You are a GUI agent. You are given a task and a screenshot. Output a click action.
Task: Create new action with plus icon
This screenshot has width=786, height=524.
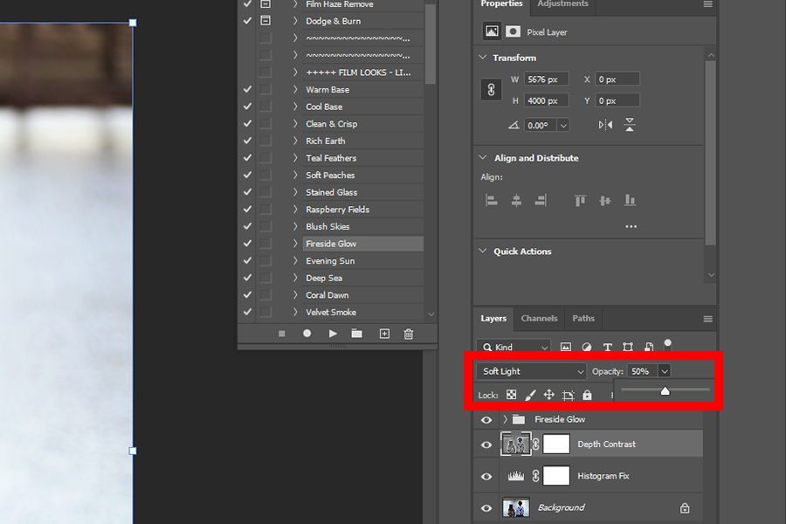click(x=384, y=334)
